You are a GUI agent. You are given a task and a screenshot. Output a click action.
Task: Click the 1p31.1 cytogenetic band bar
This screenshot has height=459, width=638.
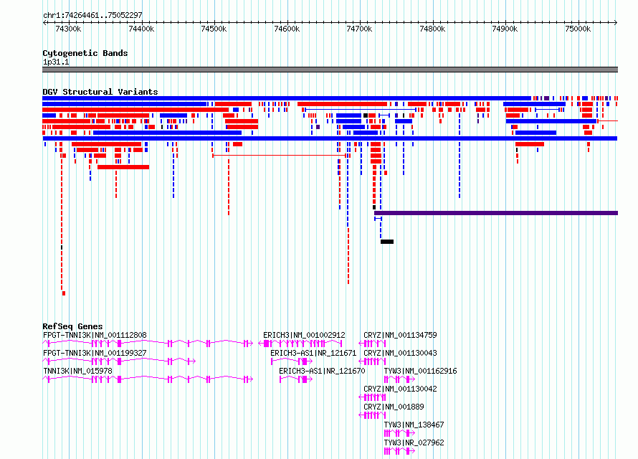[x=330, y=70]
